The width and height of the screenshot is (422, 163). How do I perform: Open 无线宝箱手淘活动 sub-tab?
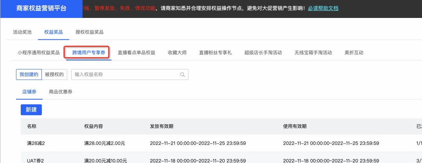point(313,53)
